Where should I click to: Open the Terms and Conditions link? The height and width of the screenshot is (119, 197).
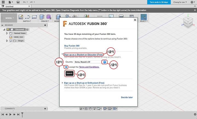click(89, 67)
